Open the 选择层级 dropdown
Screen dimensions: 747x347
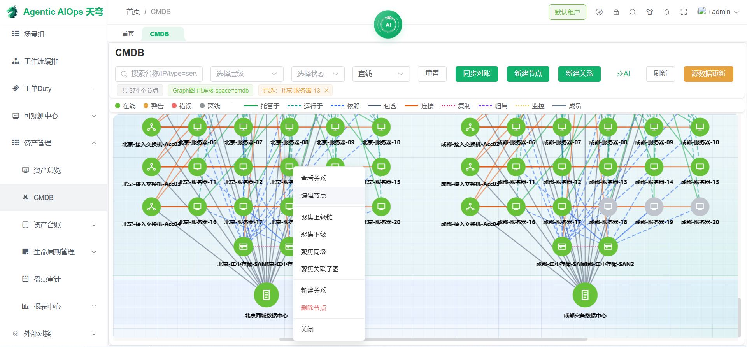[x=247, y=74]
